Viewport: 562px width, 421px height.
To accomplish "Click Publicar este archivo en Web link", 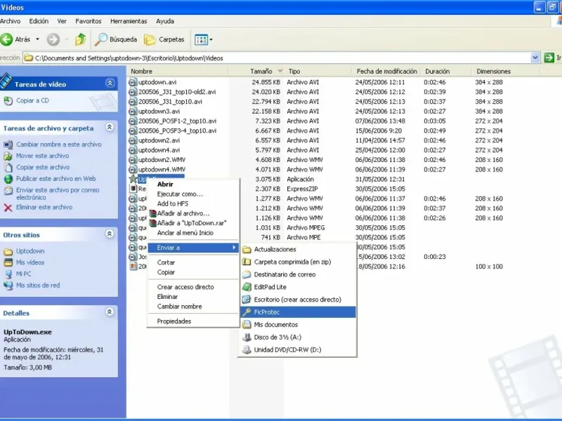I will 55,178.
